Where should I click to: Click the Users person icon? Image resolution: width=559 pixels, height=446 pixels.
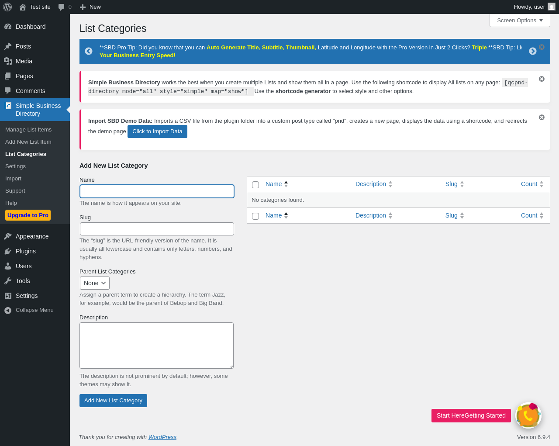[x=8, y=266]
